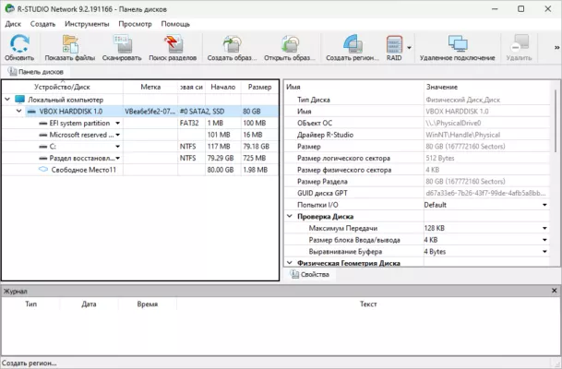
Task: Select the Раздел восстановл... partition row
Action: [x=140, y=158]
